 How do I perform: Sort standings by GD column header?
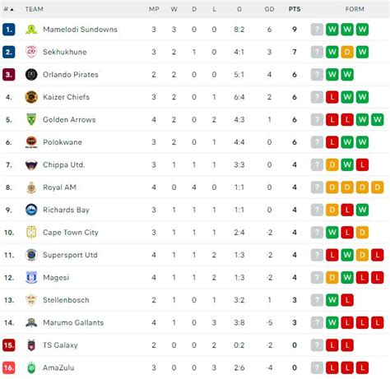(269, 9)
